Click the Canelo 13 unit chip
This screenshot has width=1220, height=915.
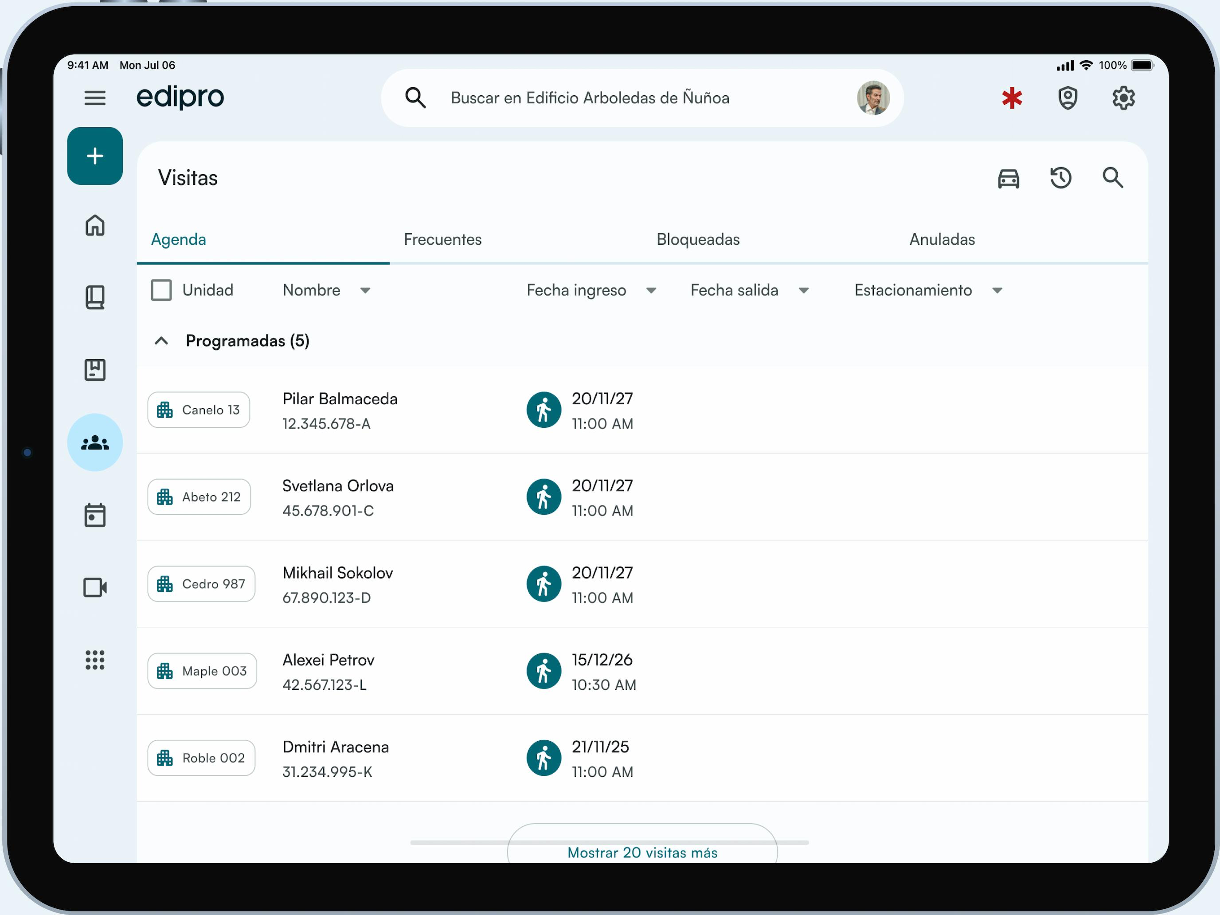click(199, 410)
